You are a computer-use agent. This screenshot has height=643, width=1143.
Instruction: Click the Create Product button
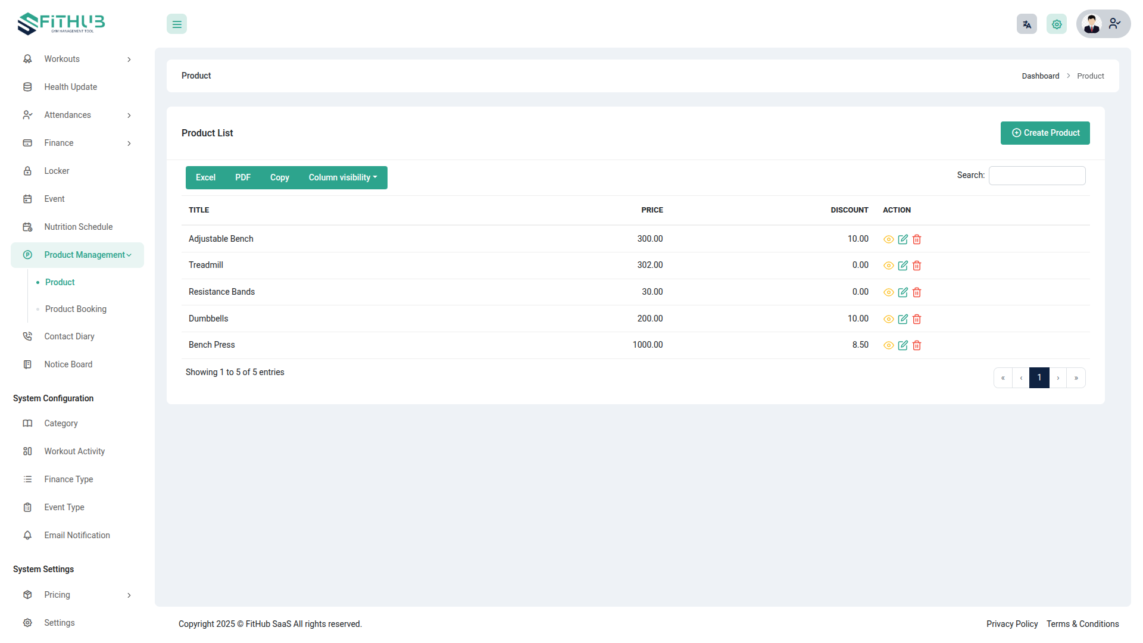1045,133
